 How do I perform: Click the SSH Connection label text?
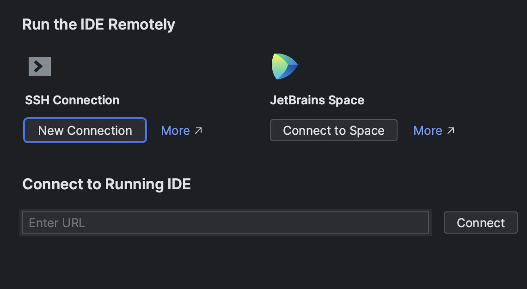click(72, 100)
